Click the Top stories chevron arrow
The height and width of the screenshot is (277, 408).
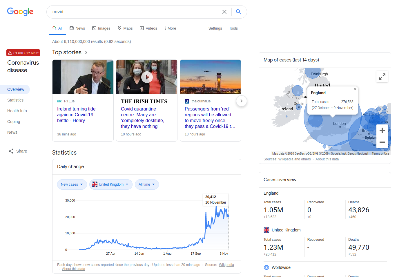[x=86, y=52]
